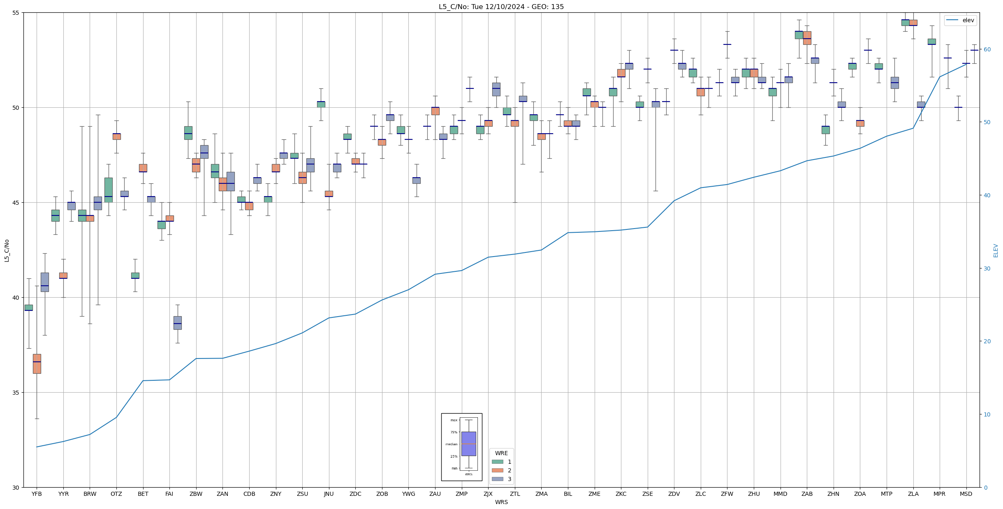Click the ZDV station tick label
This screenshot has height=509, width=1003.
click(x=674, y=494)
